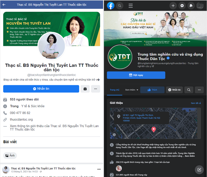Go back using the left arrow icon

[x=4, y=5]
